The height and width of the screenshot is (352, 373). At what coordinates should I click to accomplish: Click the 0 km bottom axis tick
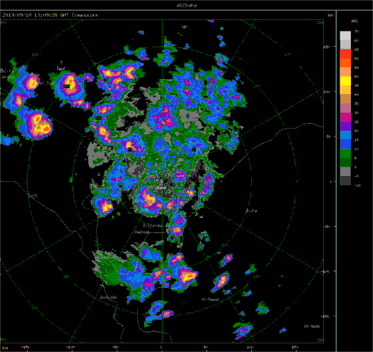(162, 347)
